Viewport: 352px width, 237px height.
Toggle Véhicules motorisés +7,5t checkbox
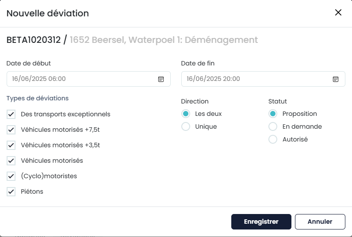tap(11, 130)
